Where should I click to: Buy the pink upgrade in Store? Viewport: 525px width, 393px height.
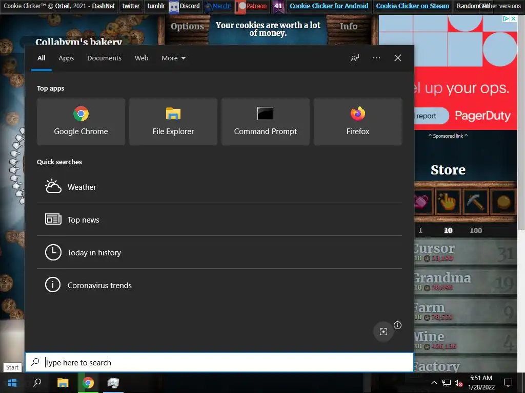423,202
